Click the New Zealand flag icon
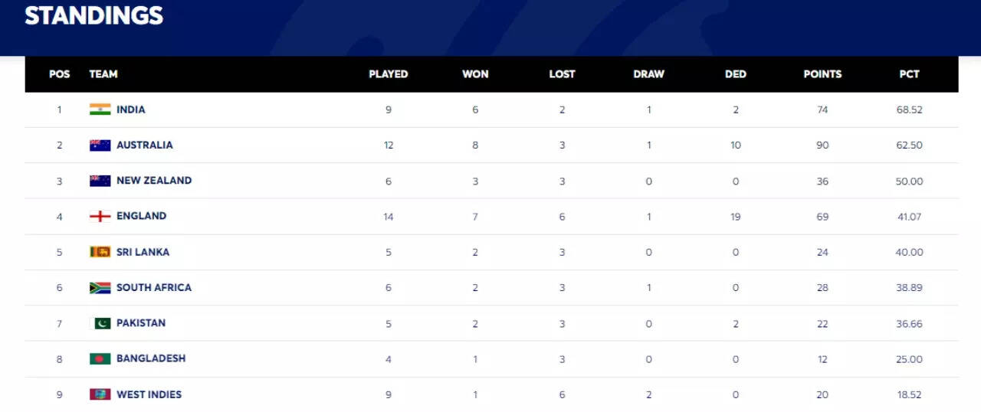The image size is (981, 412). pos(100,181)
